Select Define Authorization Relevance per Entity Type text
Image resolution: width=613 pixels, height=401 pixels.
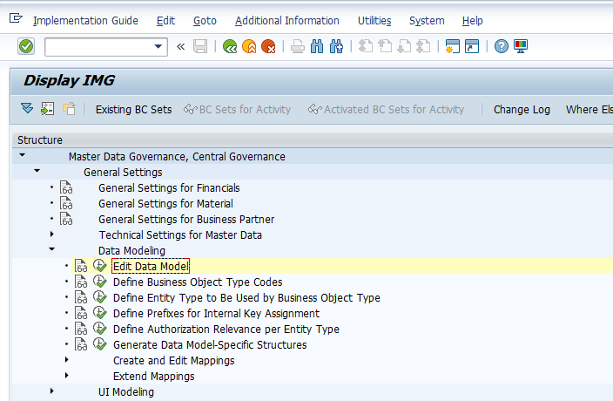(x=226, y=329)
